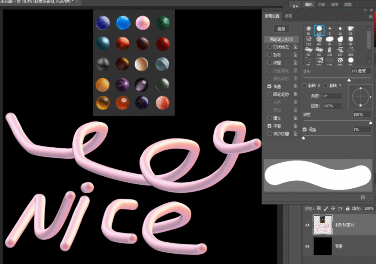The width and height of the screenshot is (376, 264).
Task: Click the create new brush plus icon
Action: click(x=363, y=197)
